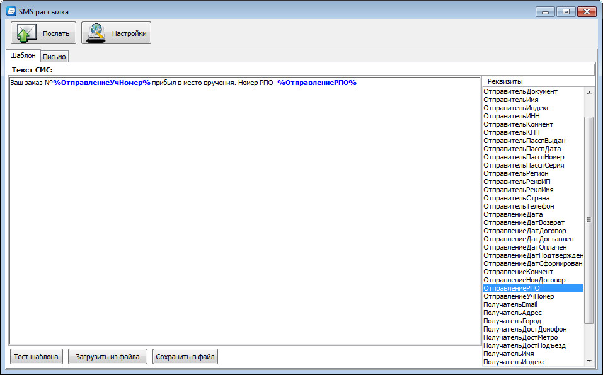The width and height of the screenshot is (603, 375).
Task: Click the send envelope icon
Action: point(26,33)
